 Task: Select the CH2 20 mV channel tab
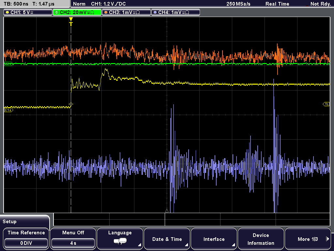(x=77, y=12)
